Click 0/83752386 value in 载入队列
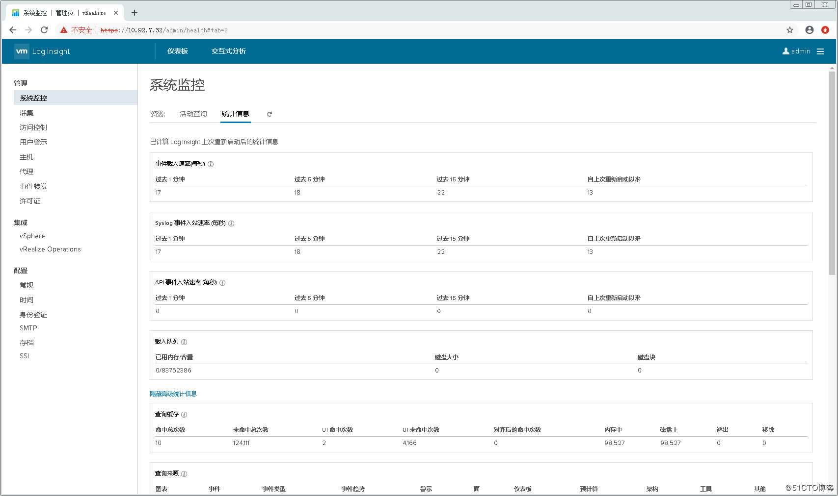Screen dimensions: 838x496 [173, 371]
